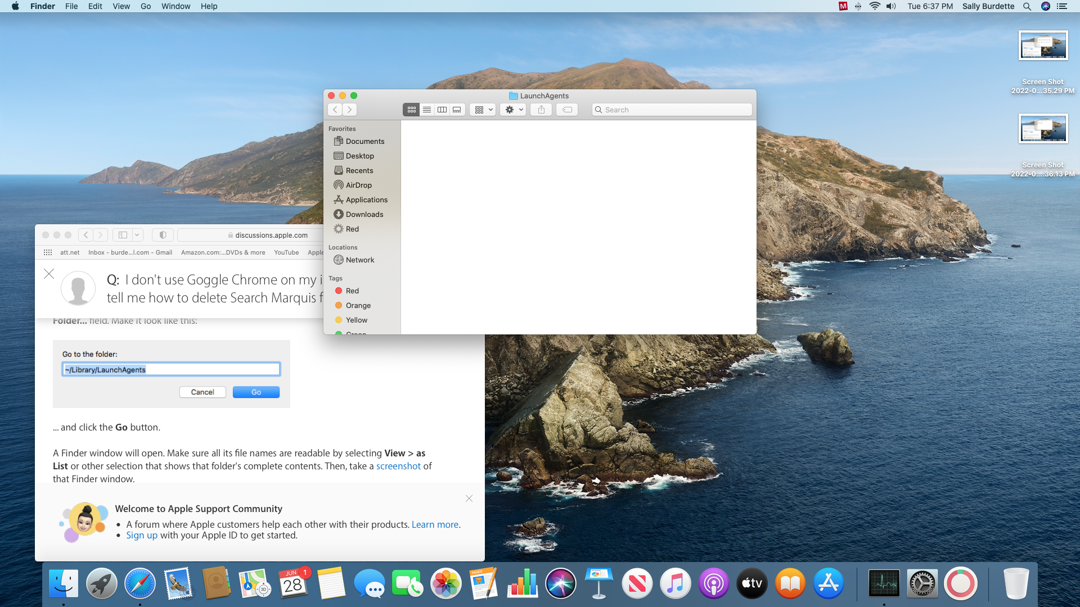1080x607 pixels.
Task: Click the screenshot hyperlink
Action: click(398, 466)
